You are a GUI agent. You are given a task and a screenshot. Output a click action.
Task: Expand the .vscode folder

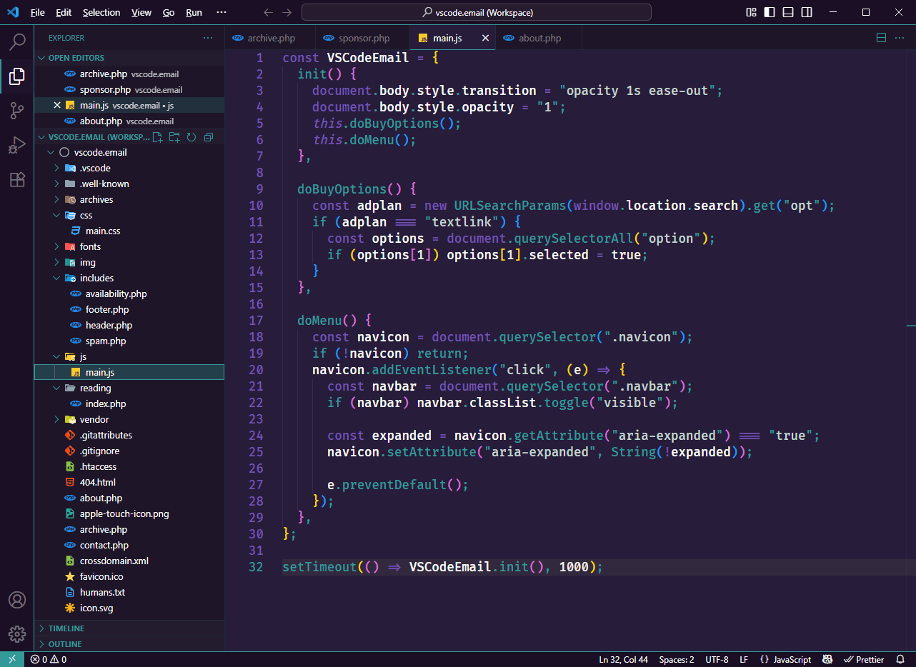129,168
